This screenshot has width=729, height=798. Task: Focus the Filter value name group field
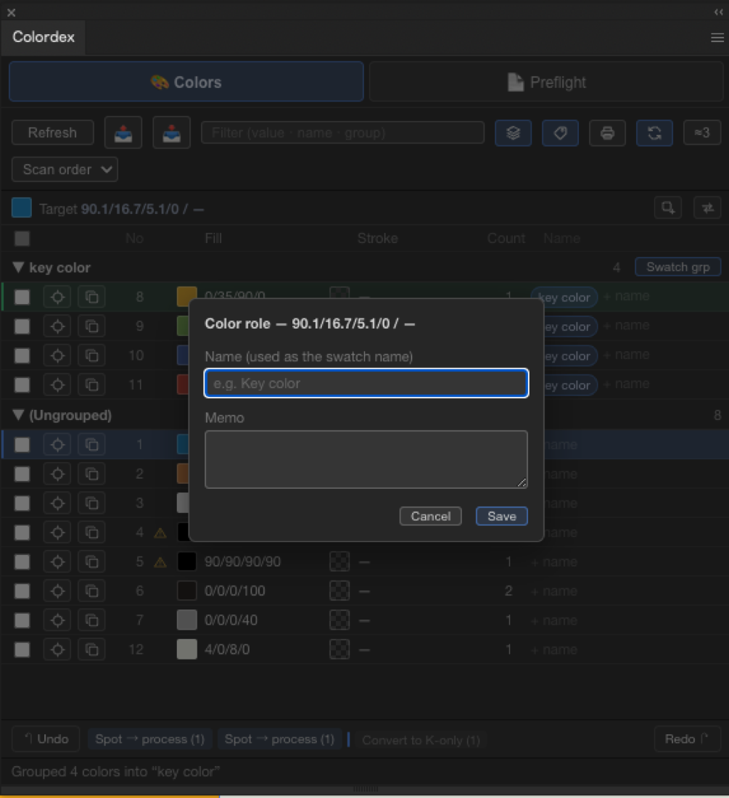tap(342, 133)
